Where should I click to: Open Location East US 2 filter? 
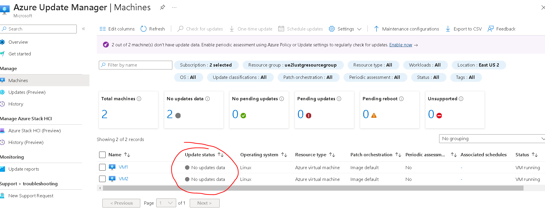[x=479, y=65]
